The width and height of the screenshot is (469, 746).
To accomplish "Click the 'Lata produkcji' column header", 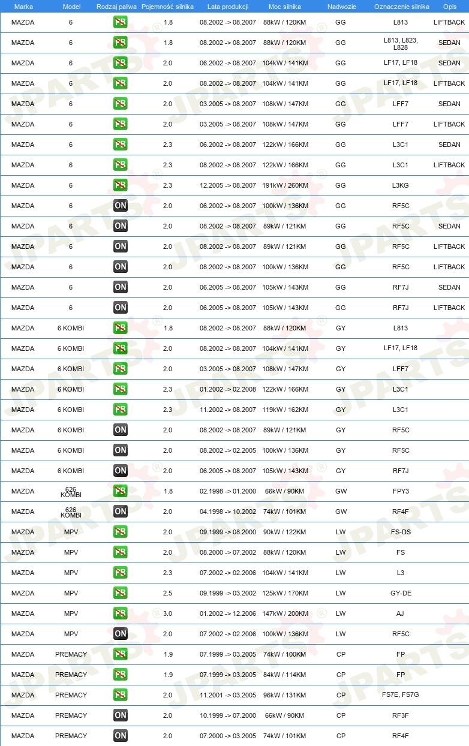I will point(228,7).
